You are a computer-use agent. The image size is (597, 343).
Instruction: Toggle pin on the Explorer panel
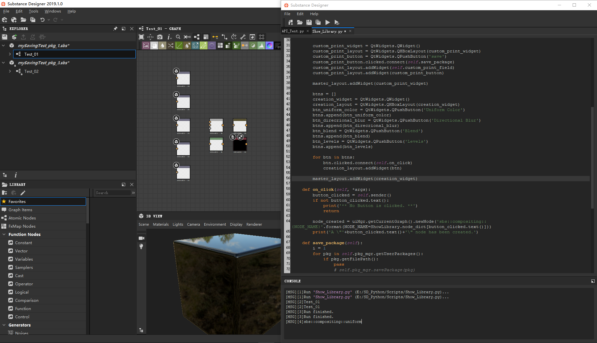(115, 29)
